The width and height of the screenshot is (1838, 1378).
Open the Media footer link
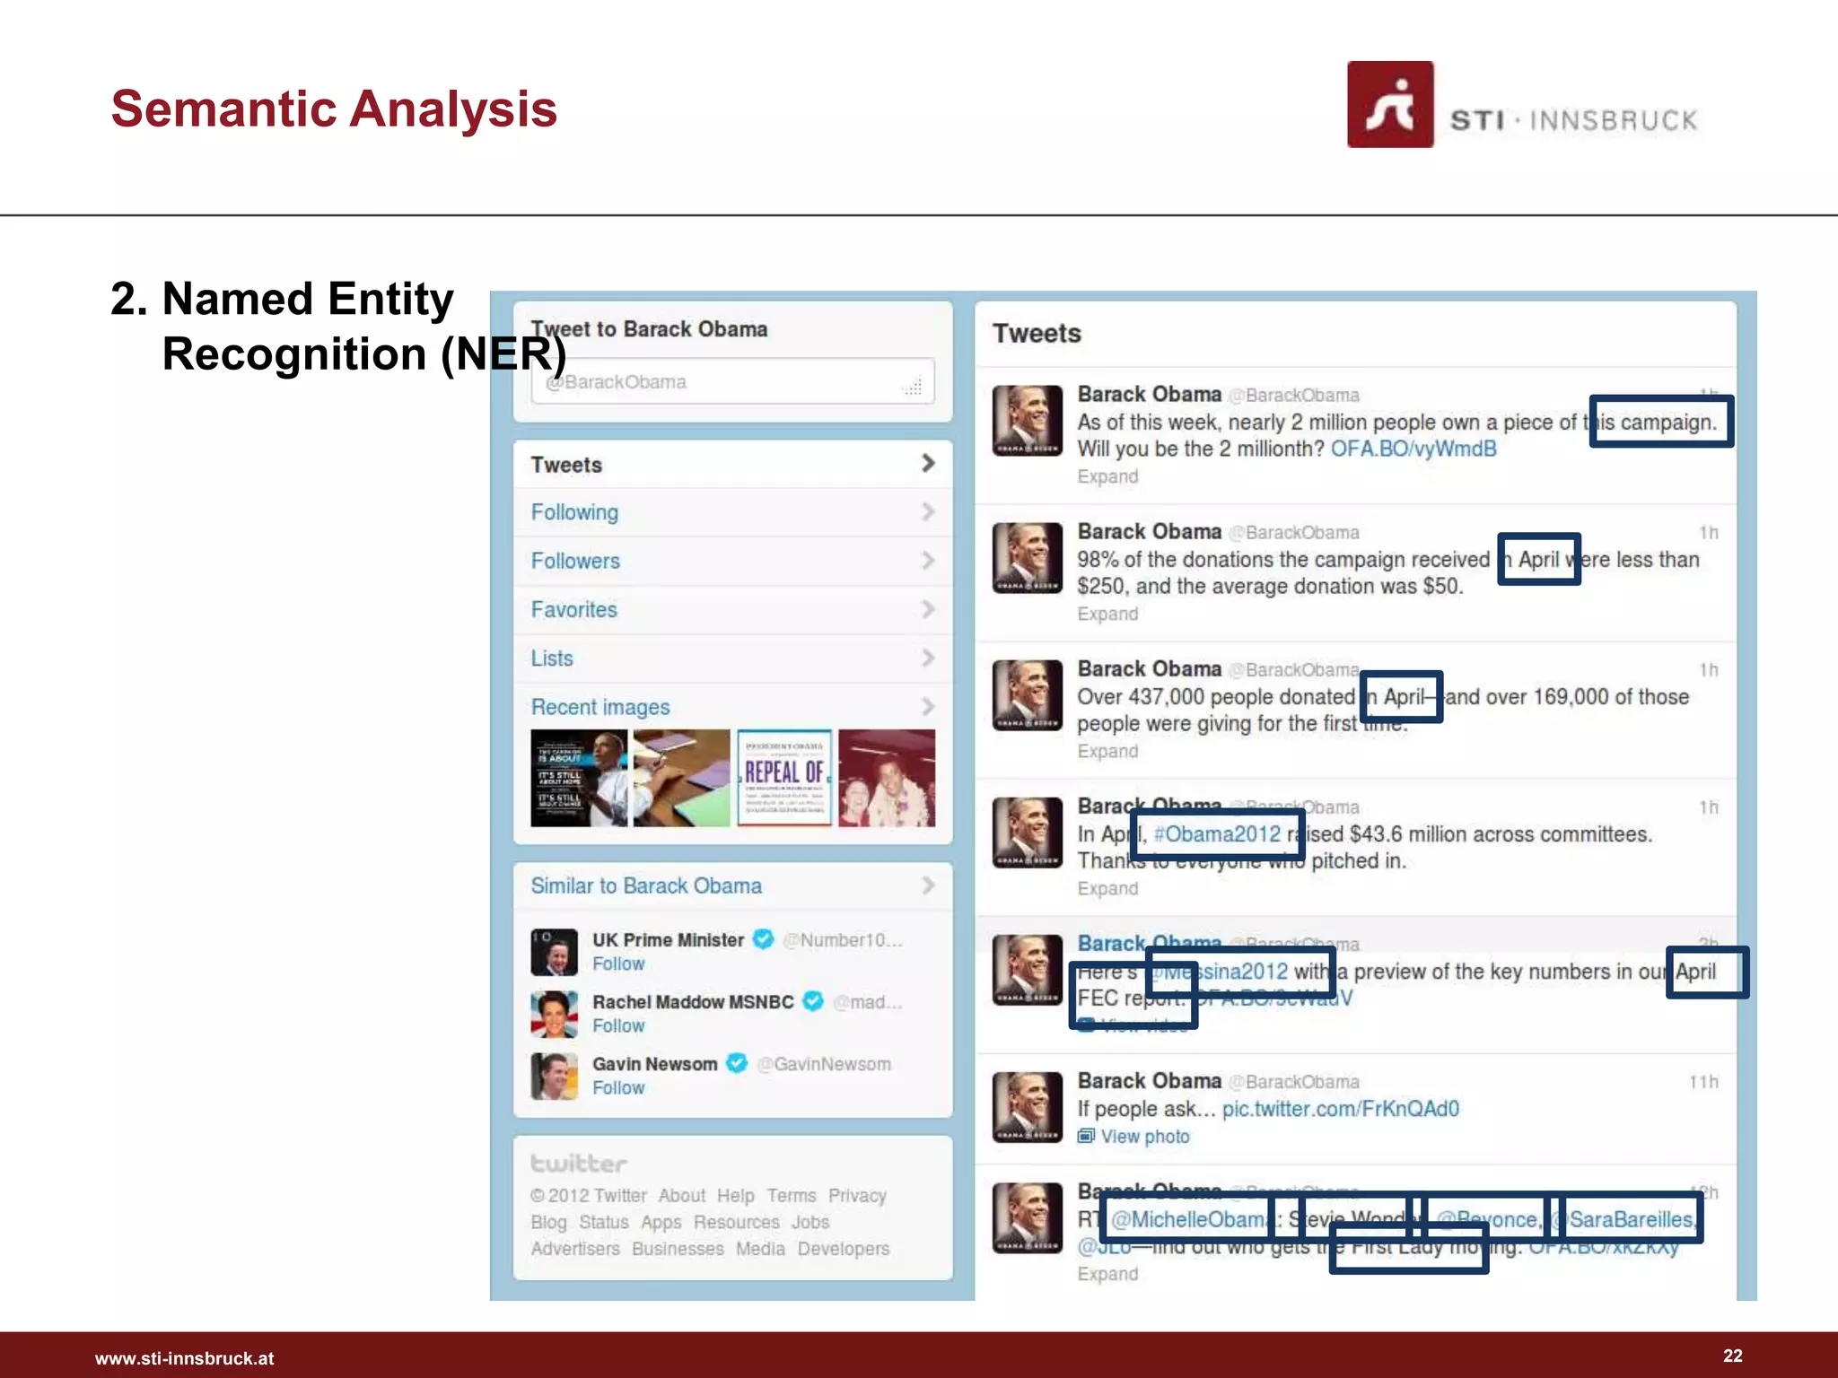(x=760, y=1249)
